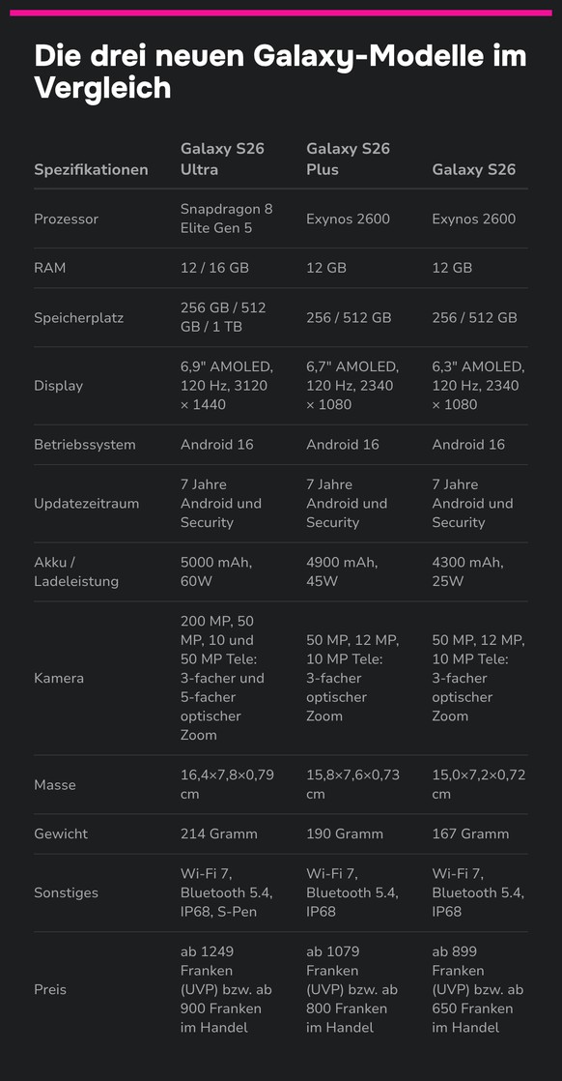Image resolution: width=562 pixels, height=1081 pixels.
Task: Select the '12 / 16 GB' RAM cell
Action: tap(215, 268)
